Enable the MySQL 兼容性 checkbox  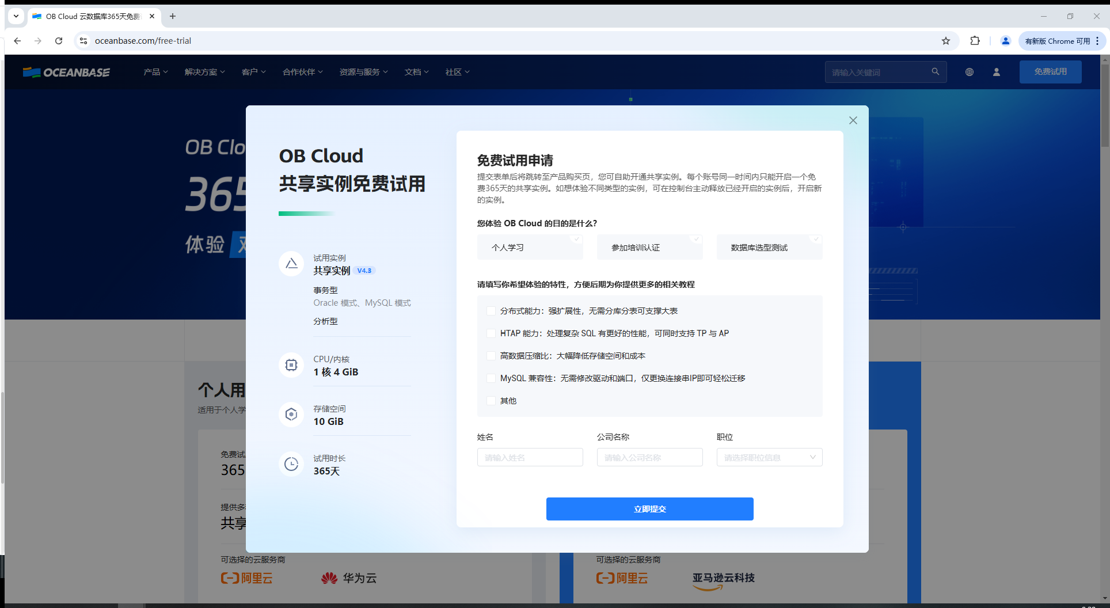[491, 378]
